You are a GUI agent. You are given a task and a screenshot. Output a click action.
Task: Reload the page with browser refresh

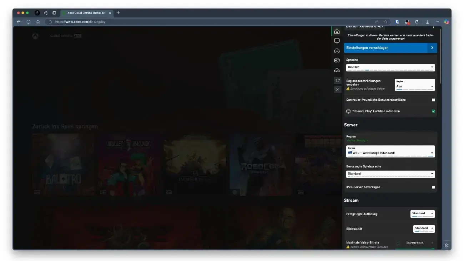tap(29, 22)
